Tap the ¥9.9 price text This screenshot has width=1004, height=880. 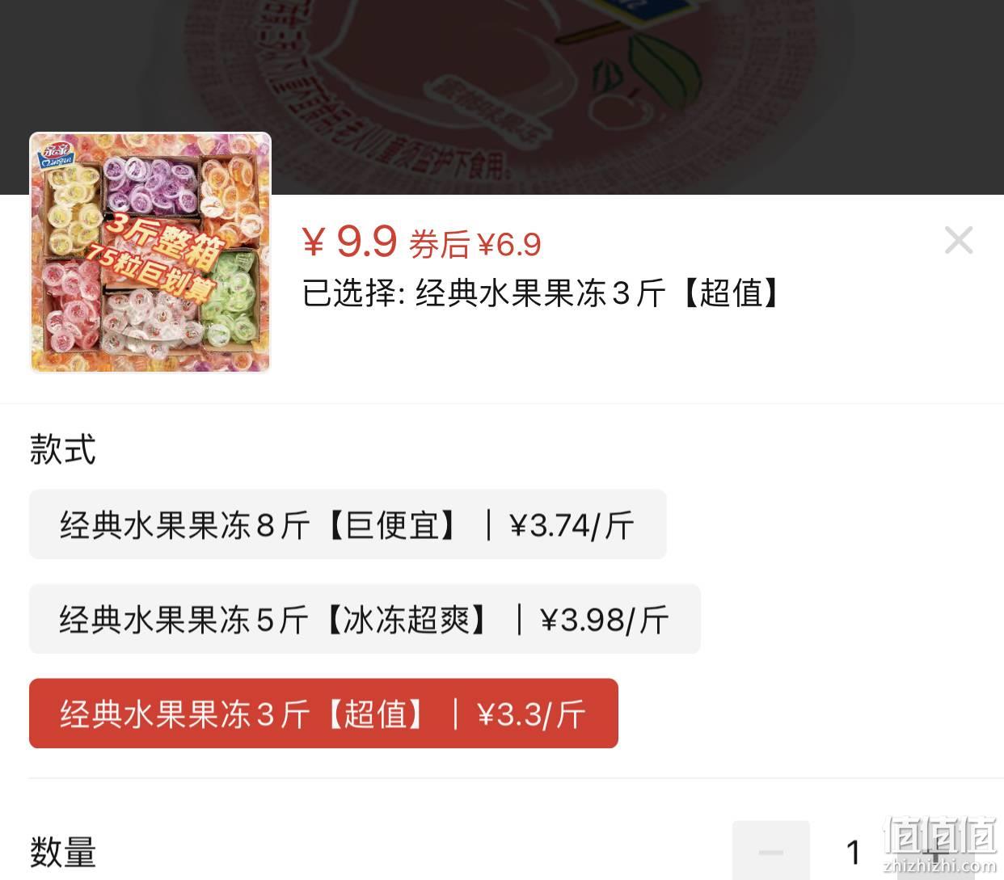350,241
